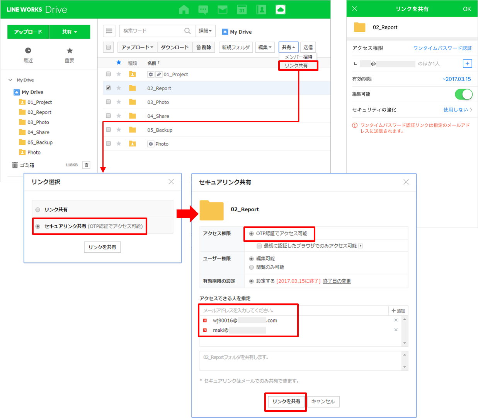Check the checkbox for 03_Photo folder
Image resolution: width=478 pixels, height=418 pixels.
[109, 102]
